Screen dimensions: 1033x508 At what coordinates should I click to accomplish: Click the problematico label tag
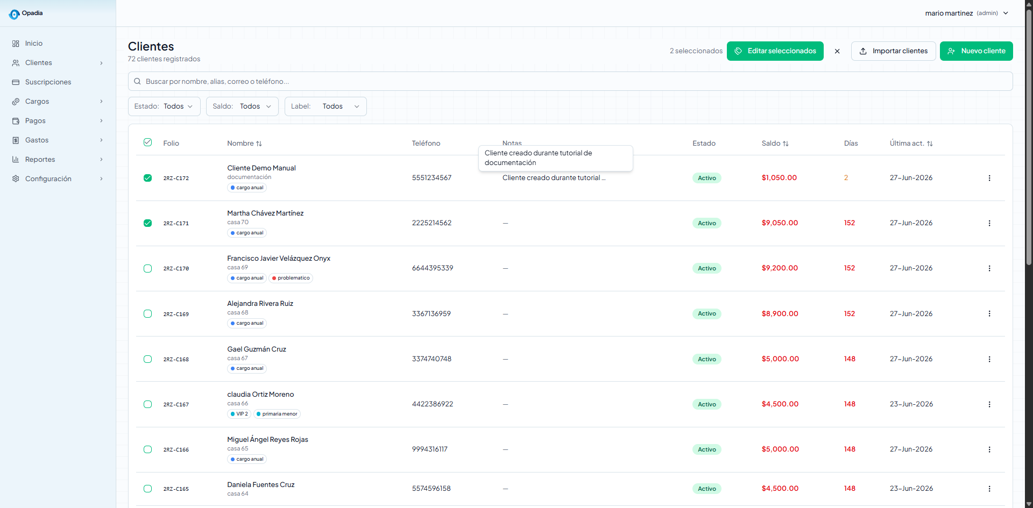(291, 278)
